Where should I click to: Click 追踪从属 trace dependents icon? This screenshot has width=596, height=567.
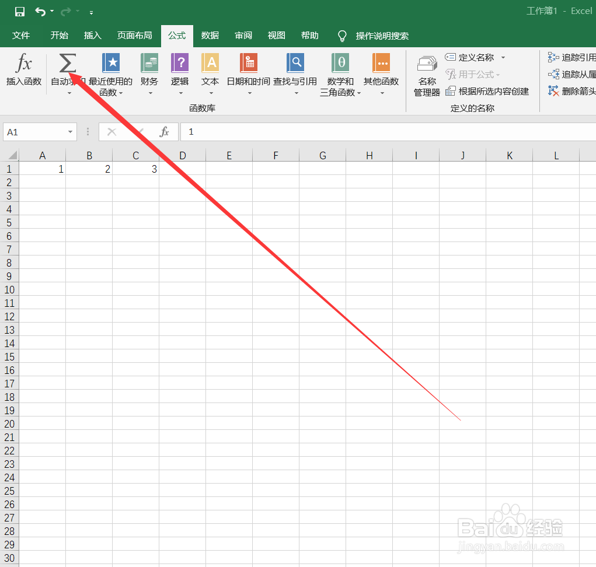pyautogui.click(x=553, y=74)
